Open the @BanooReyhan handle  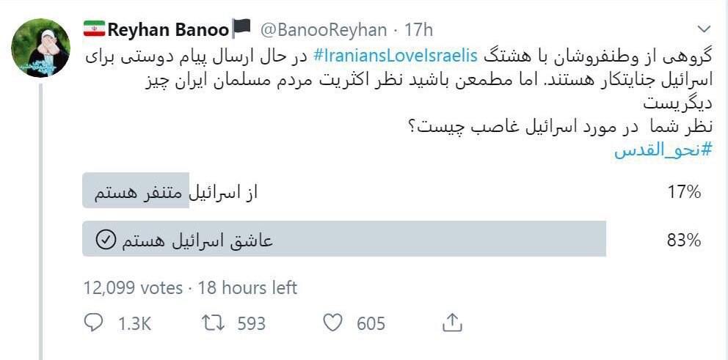[323, 29]
